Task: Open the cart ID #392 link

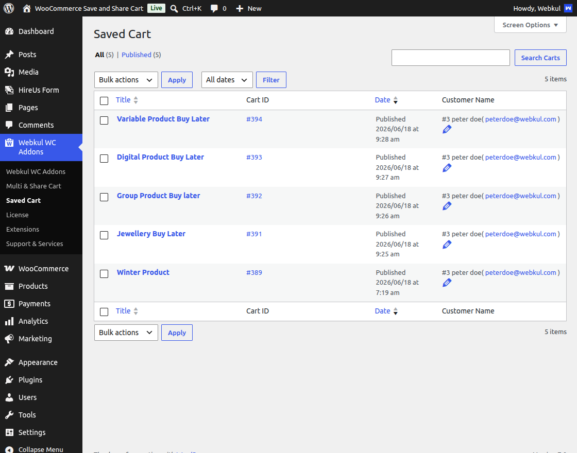Action: [254, 196]
